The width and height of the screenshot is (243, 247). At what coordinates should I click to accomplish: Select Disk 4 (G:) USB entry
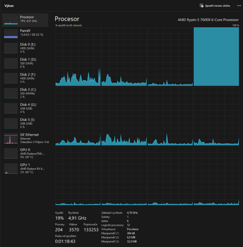pyautogui.click(x=25, y=108)
